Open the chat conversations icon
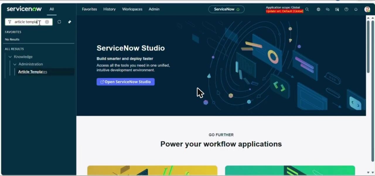 pos(328,9)
